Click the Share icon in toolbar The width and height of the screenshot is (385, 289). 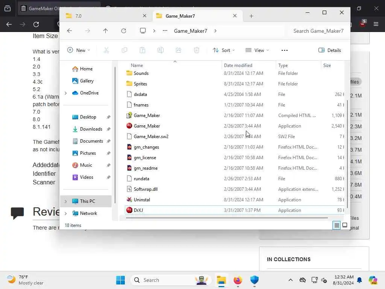[179, 50]
